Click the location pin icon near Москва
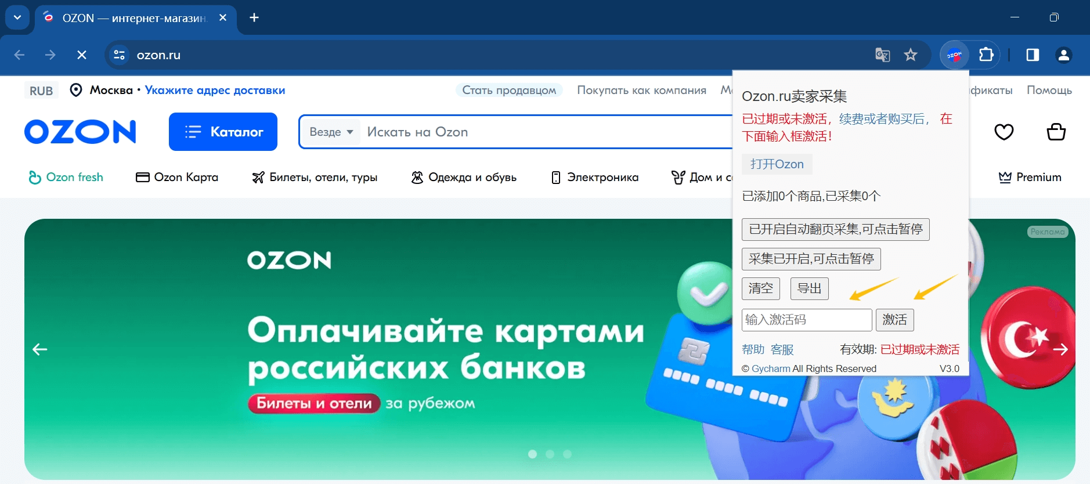Image resolution: width=1090 pixels, height=484 pixels. pos(76,90)
